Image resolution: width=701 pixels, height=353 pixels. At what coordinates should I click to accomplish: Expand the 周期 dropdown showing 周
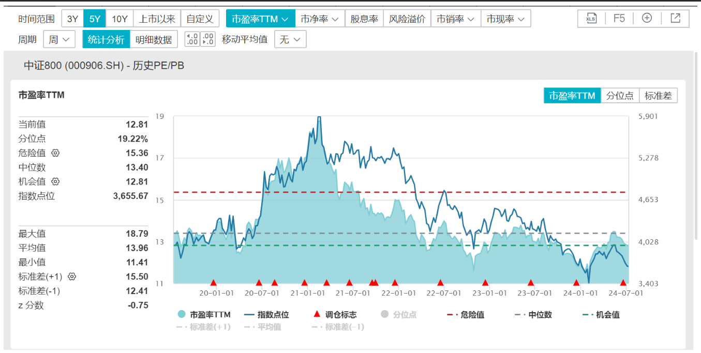(59, 39)
